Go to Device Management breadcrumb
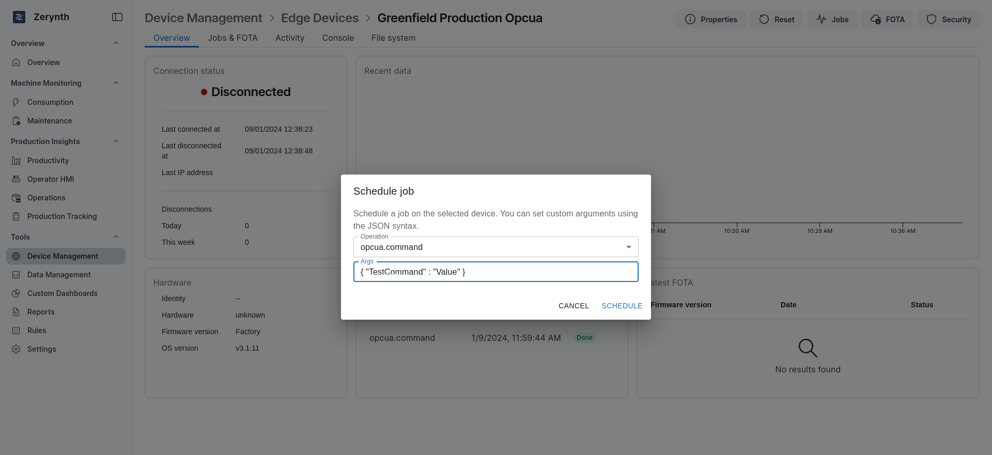Viewport: 992px width, 455px height. [x=204, y=18]
